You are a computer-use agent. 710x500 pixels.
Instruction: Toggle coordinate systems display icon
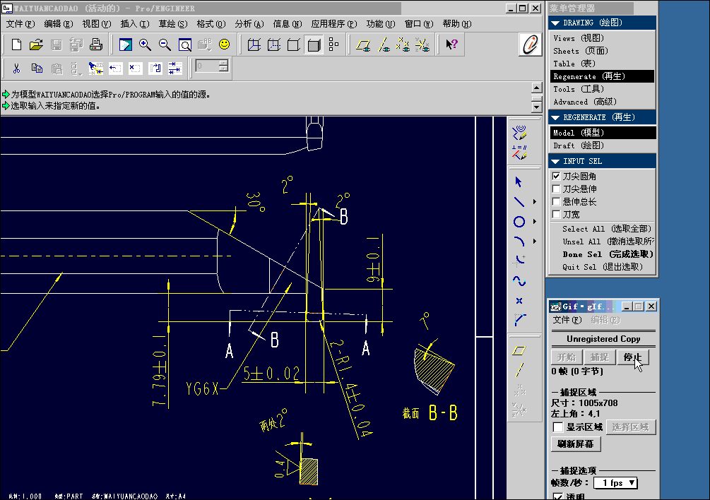[422, 44]
